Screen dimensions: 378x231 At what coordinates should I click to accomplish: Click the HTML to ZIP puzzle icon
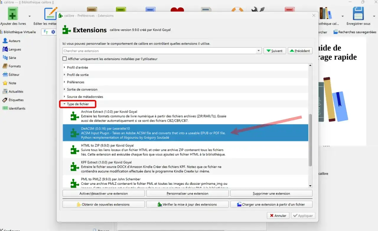tap(74, 150)
